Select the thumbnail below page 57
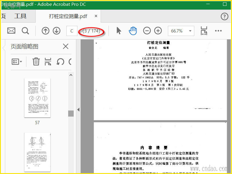This screenshot has height=174, width=232. [37, 152]
